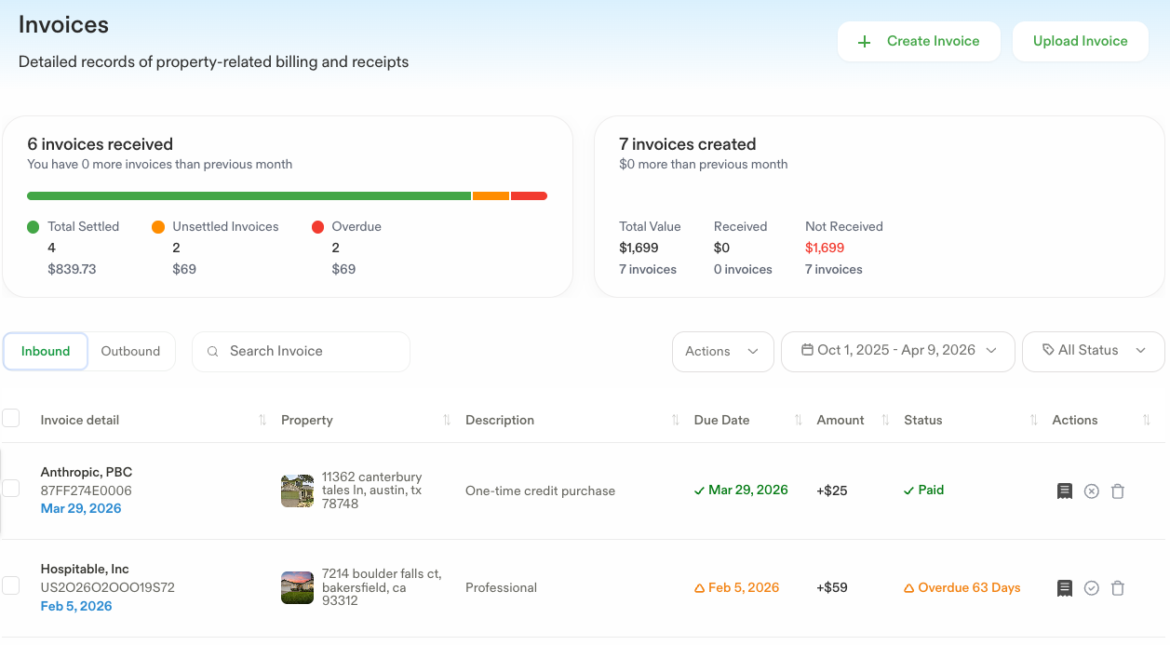This screenshot has width=1170, height=645.
Task: Expand the Oct 1, 2025 - Apr 9, 2026 date picker
Action: [x=898, y=352]
